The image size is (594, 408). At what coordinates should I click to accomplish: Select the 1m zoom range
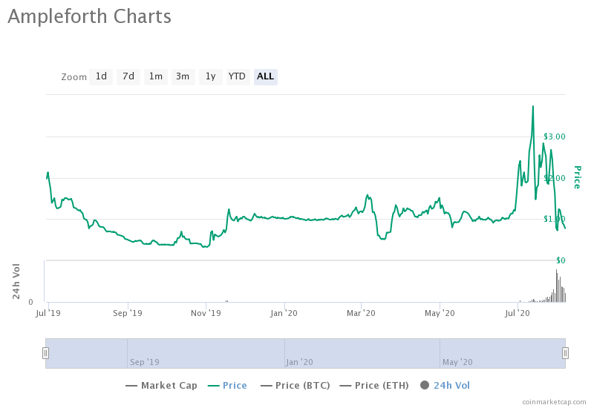pos(156,77)
